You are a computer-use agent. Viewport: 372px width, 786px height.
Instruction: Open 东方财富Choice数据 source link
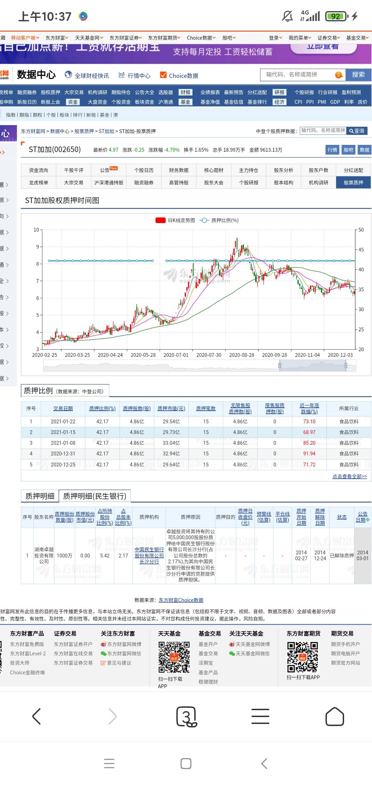(x=181, y=600)
